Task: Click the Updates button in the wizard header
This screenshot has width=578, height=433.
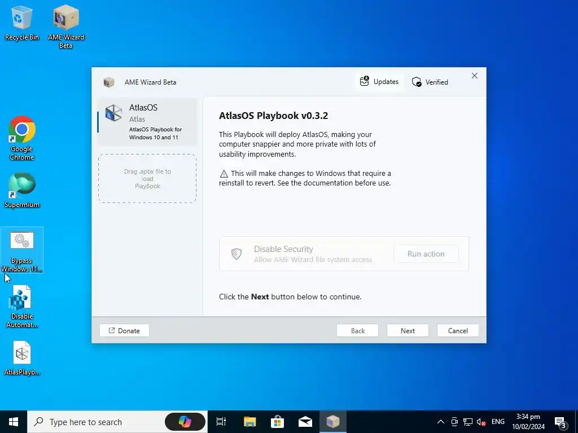Action: coord(379,82)
